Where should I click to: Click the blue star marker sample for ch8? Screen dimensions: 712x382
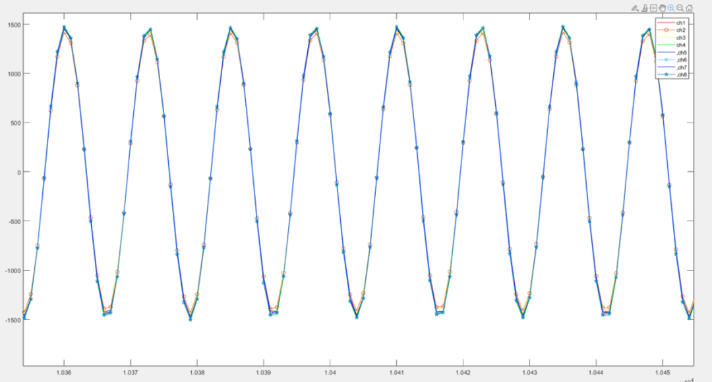coord(665,74)
